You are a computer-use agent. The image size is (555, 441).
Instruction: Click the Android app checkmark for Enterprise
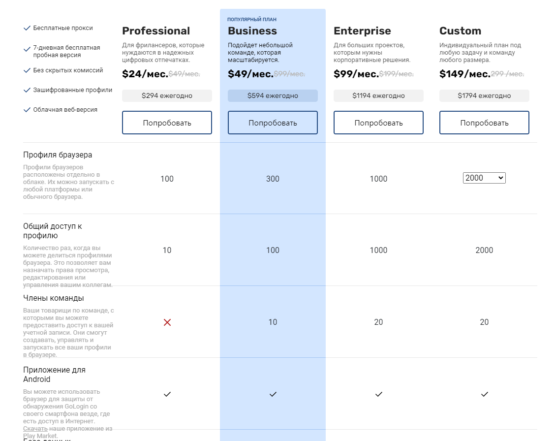coord(379,394)
